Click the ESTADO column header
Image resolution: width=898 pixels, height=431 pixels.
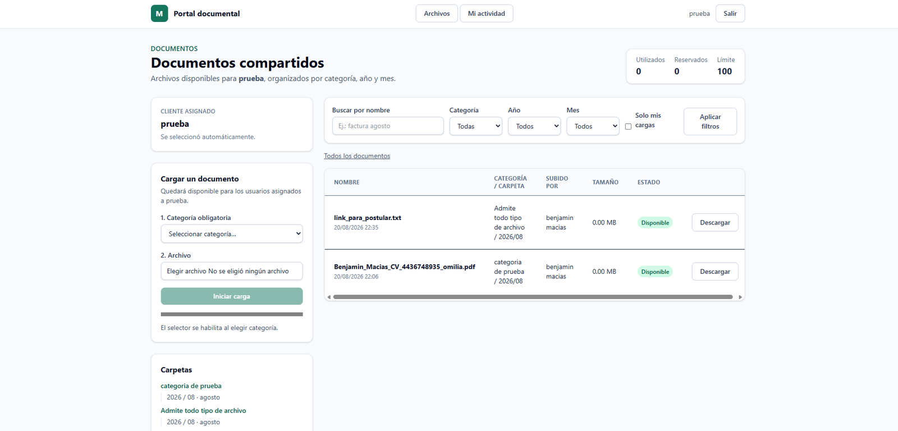[x=649, y=182]
